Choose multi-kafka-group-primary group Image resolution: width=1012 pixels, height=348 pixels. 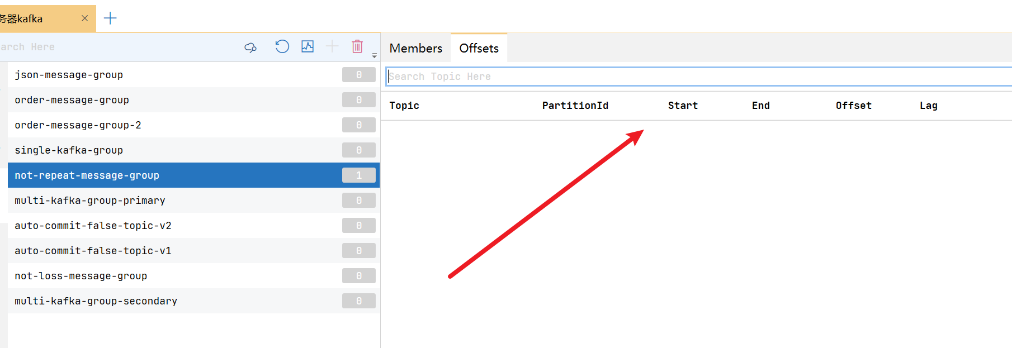(193, 201)
